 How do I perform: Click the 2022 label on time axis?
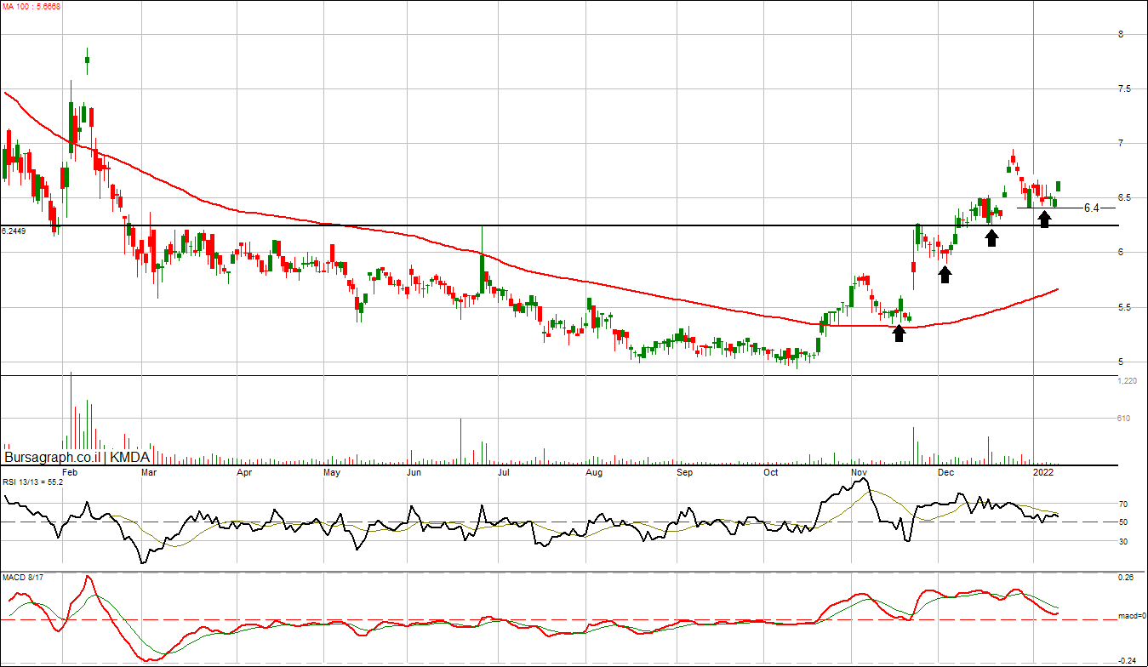coord(1043,471)
